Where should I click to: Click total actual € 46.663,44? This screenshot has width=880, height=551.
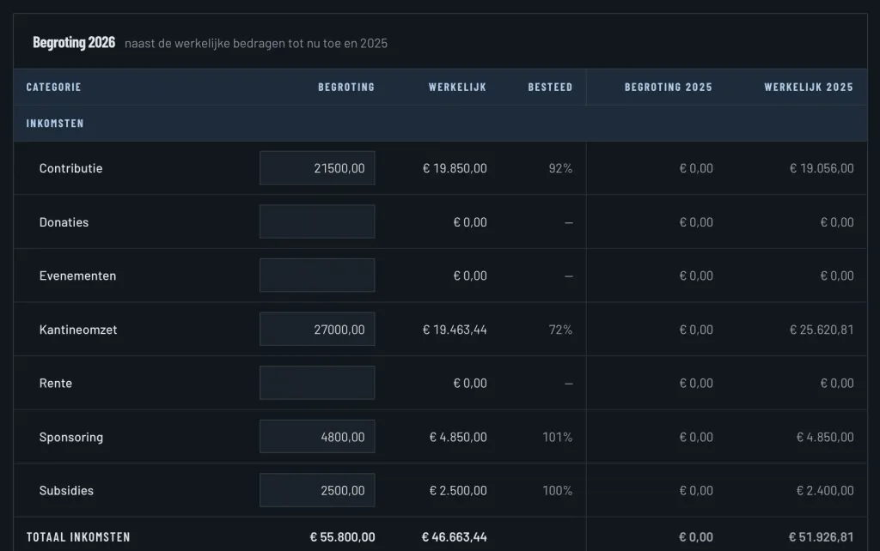coord(454,537)
